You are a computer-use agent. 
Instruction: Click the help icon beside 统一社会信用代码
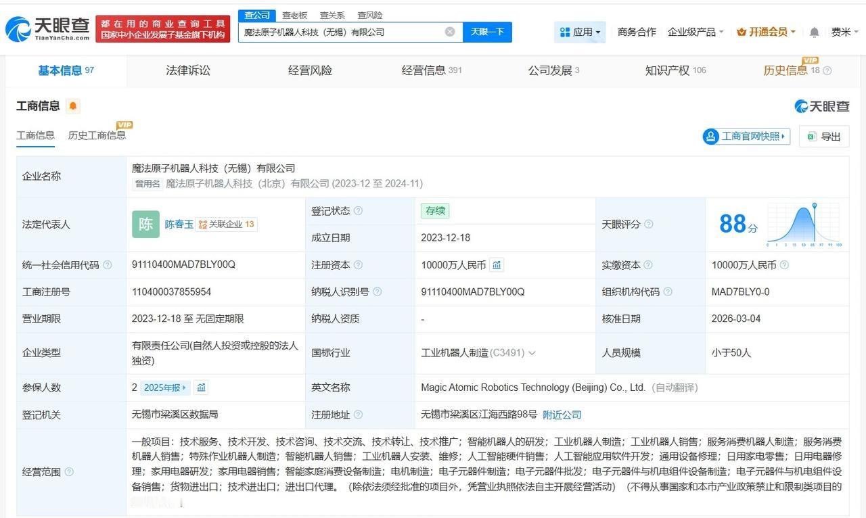pos(107,265)
